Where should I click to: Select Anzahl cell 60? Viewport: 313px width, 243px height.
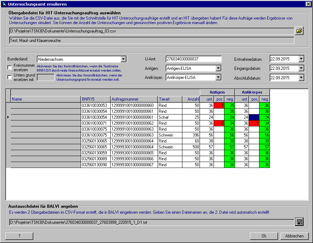[x=191, y=141]
